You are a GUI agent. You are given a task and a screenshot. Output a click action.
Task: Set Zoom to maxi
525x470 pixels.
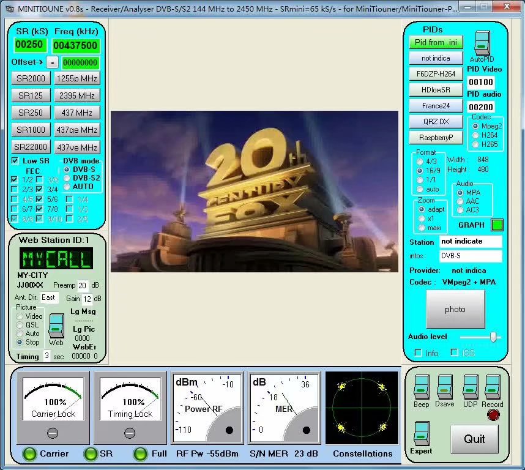(422, 228)
